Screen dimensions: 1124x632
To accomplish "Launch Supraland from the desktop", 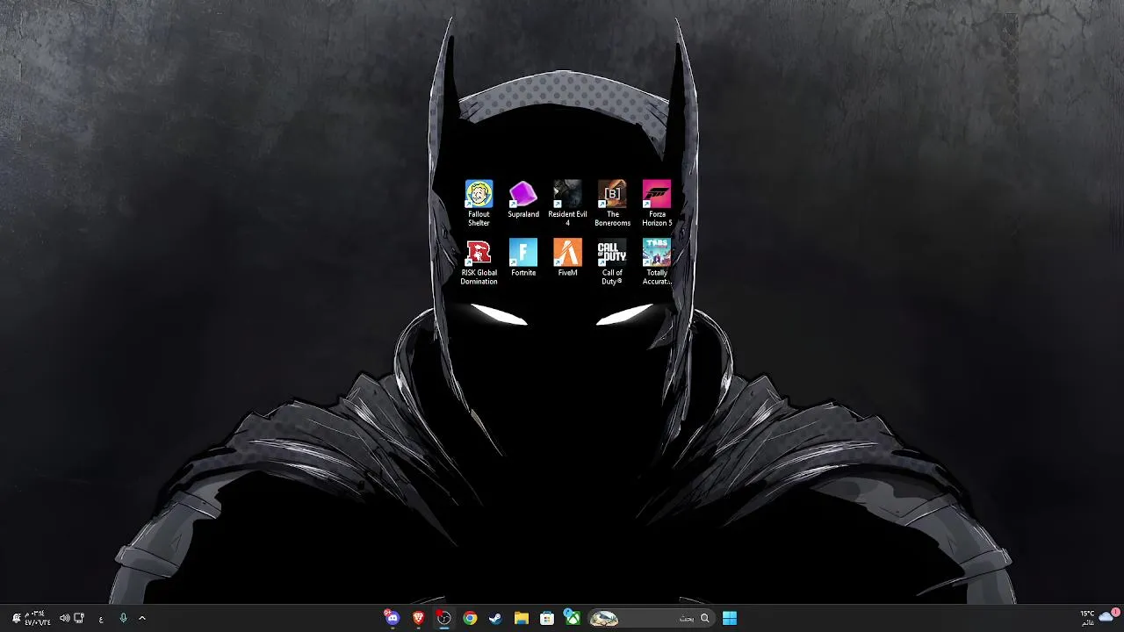I will (523, 200).
